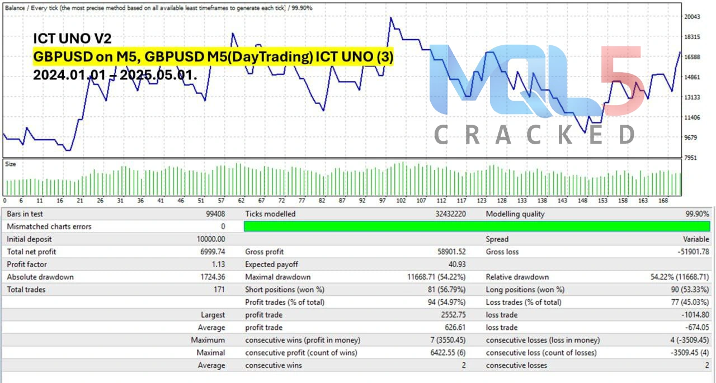The width and height of the screenshot is (716, 383).
Task: Select the profit factor value 1.13
Action: tap(218, 264)
